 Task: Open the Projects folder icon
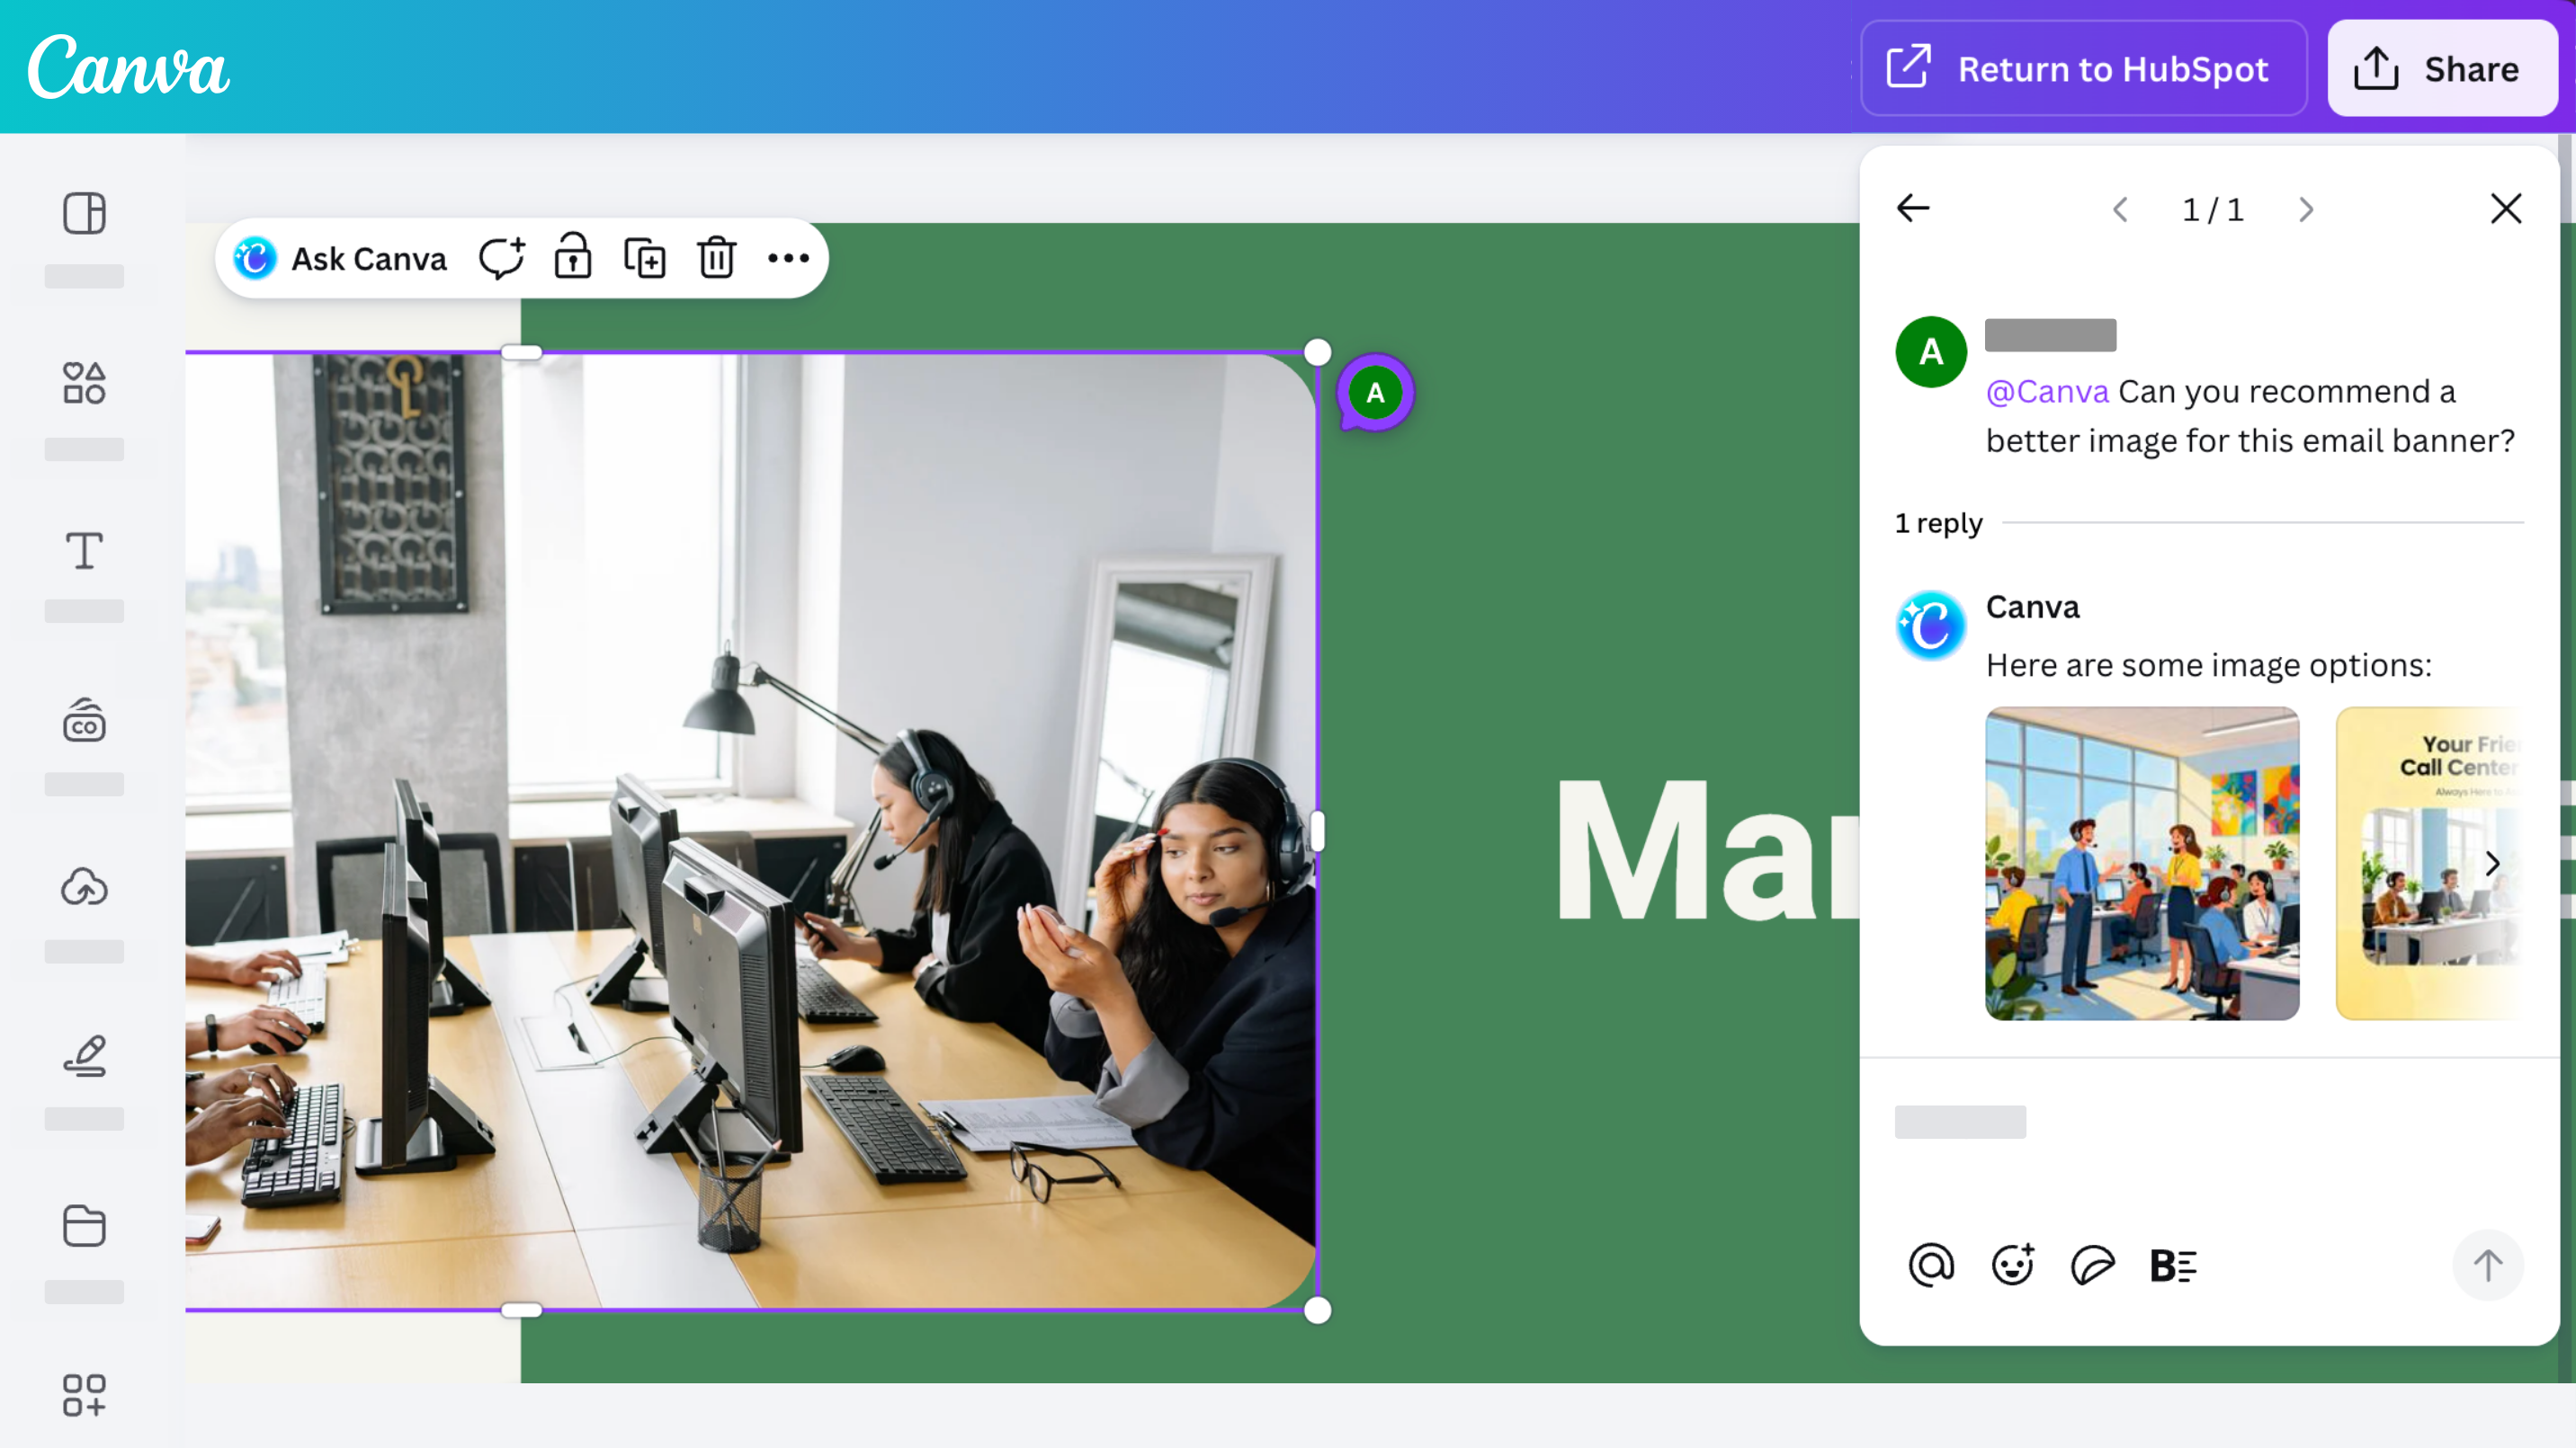[84, 1225]
